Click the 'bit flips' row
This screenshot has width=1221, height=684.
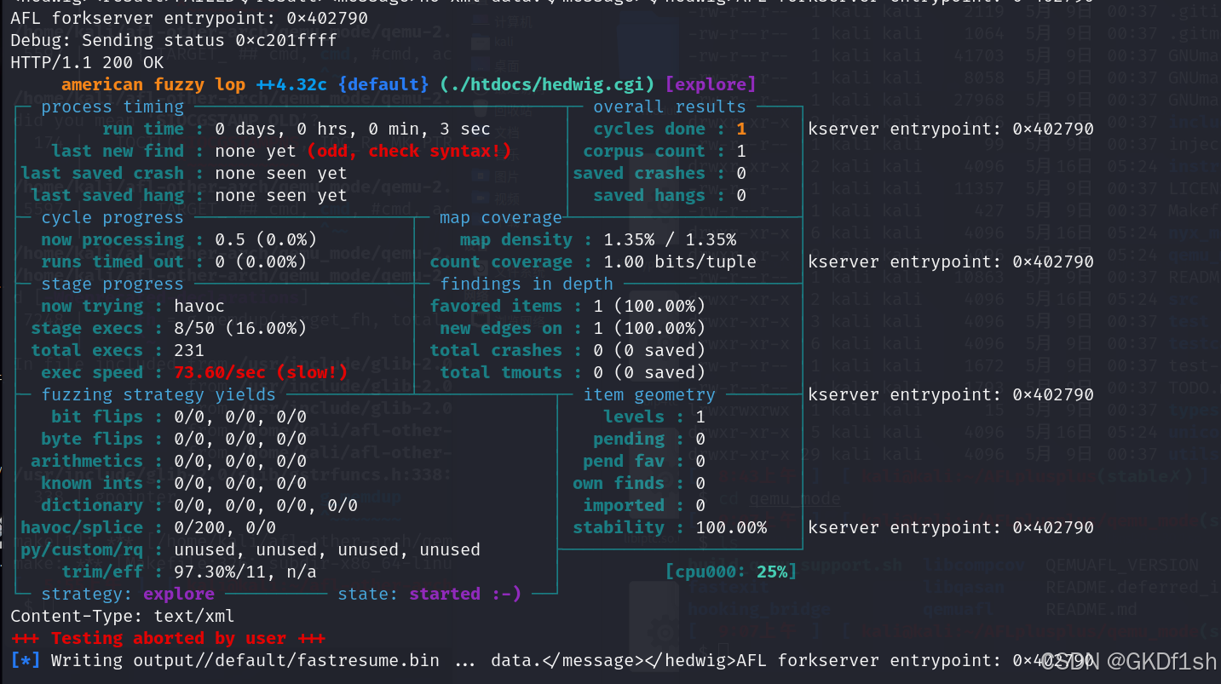click(179, 417)
